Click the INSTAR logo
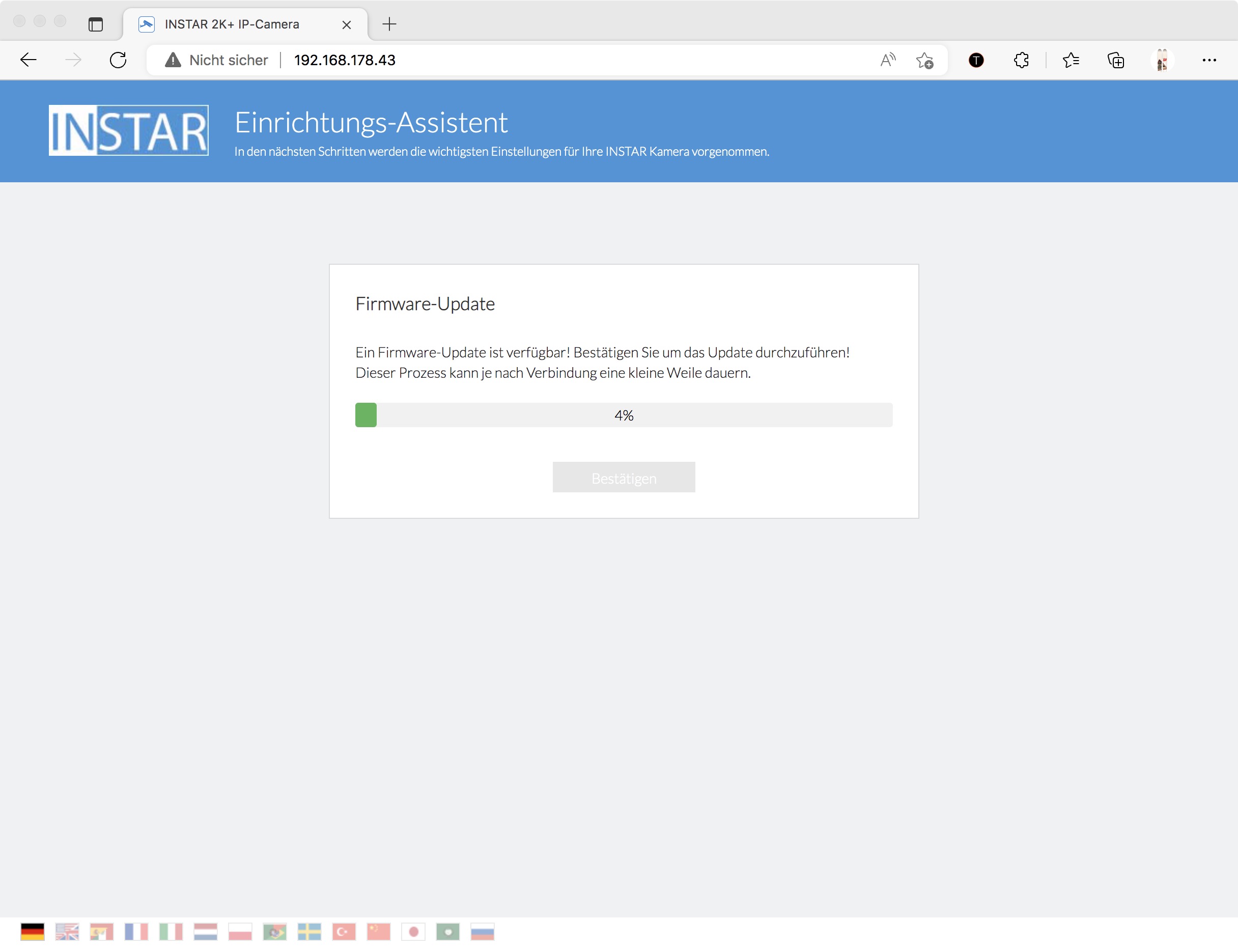This screenshot has height=946, width=1238. point(128,130)
